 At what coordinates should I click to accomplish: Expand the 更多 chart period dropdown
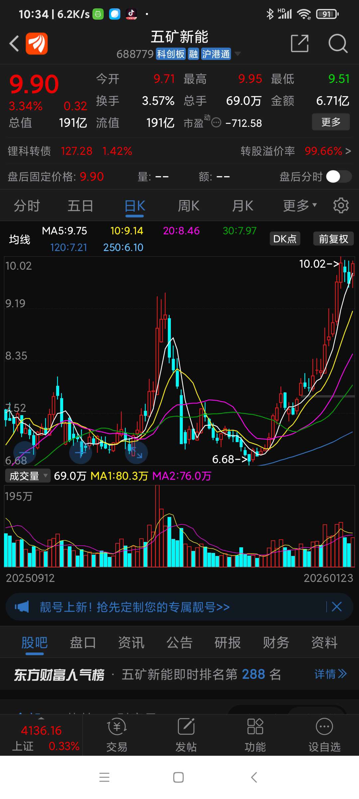click(300, 205)
